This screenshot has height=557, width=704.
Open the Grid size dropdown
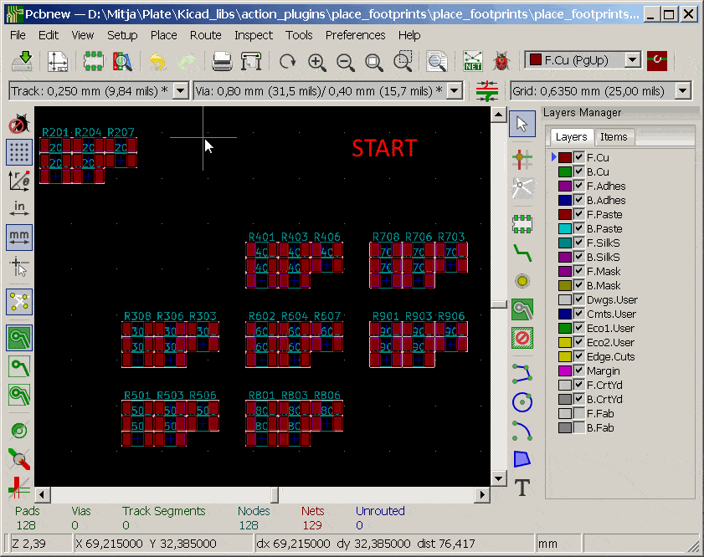[682, 91]
